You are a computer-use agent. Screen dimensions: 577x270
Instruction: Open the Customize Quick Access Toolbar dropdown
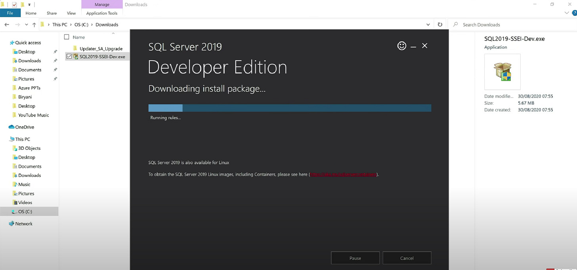(x=29, y=4)
